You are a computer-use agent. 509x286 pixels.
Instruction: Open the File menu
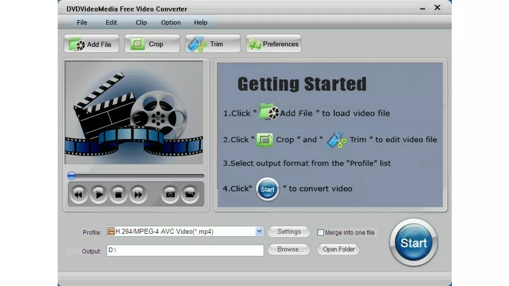82,22
